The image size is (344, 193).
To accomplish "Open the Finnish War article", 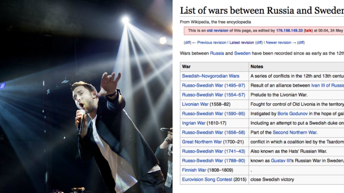I will tap(194, 170).
